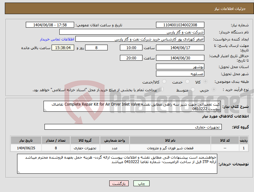
Task: Click the بازگشت back button
Action: pyautogui.click(x=119, y=183)
